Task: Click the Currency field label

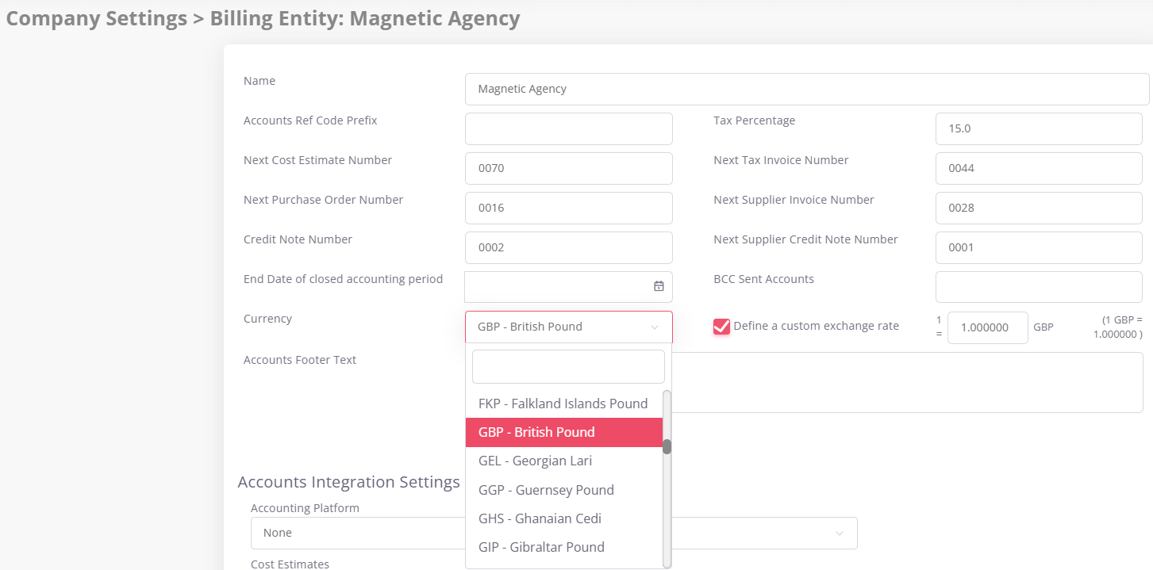Action: pyautogui.click(x=267, y=319)
